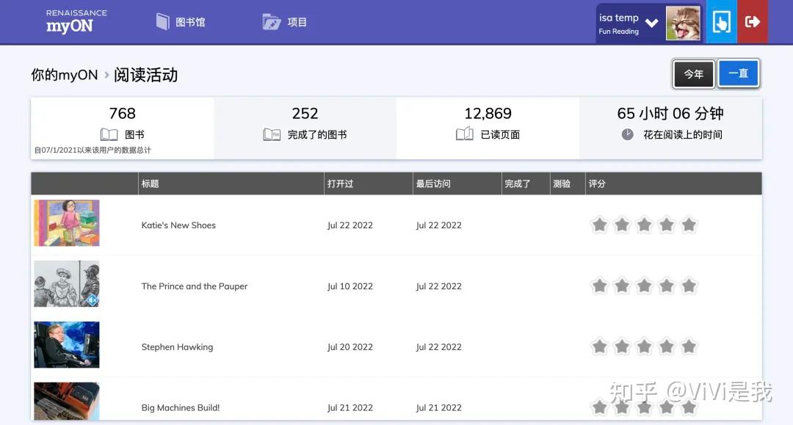
Task: Select the 一直 time filter
Action: pyautogui.click(x=738, y=73)
